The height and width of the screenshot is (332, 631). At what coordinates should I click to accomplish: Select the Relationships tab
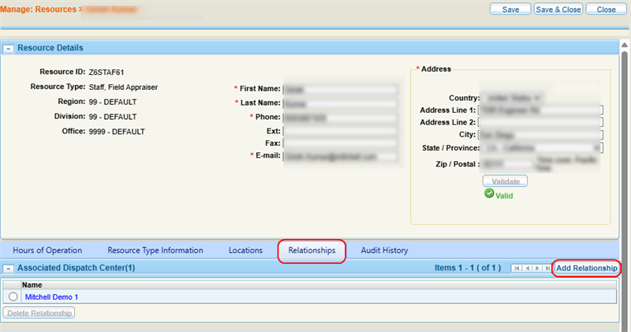(x=312, y=250)
